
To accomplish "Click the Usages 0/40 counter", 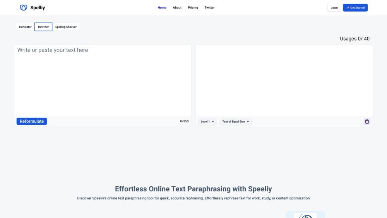I will (354, 39).
